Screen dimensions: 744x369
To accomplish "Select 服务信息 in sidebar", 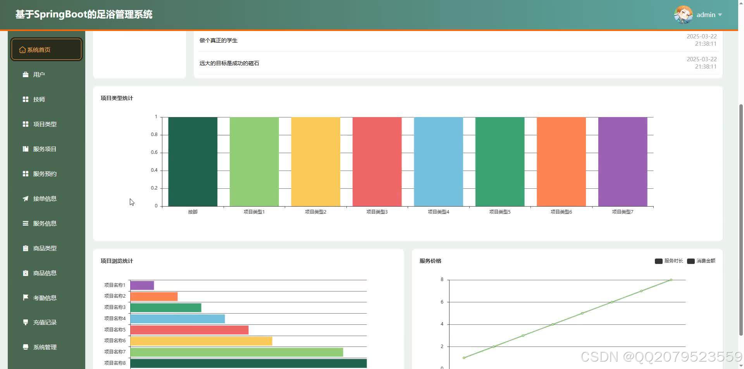I will pyautogui.click(x=46, y=223).
